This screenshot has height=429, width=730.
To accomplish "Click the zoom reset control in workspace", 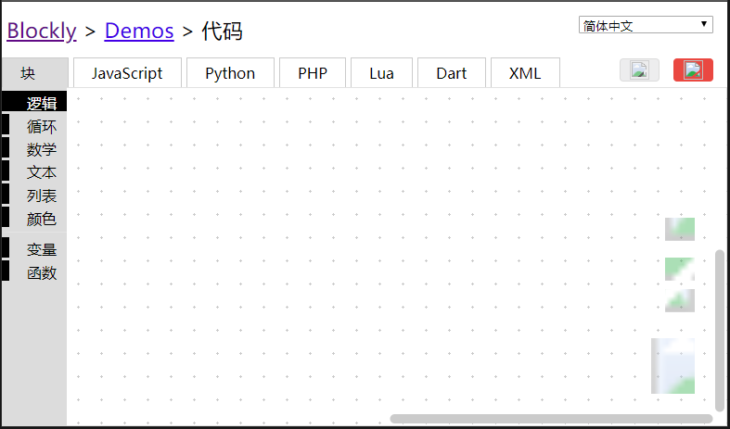I will coord(680,230).
